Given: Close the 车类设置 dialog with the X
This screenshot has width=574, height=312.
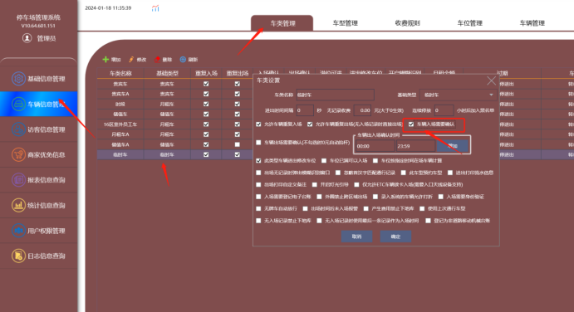Looking at the screenshot, I should [491, 80].
